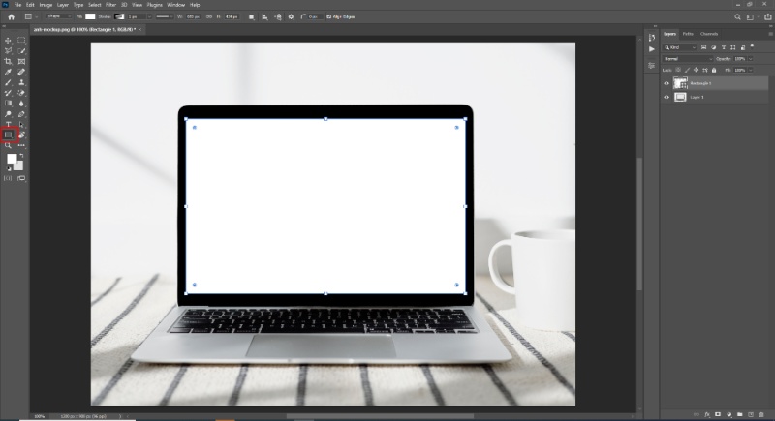This screenshot has height=421, width=775.
Task: Select the Brush tool
Action: [x=8, y=82]
